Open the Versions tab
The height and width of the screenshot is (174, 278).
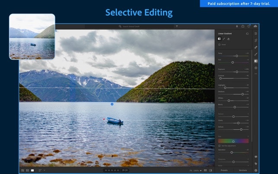(243, 170)
